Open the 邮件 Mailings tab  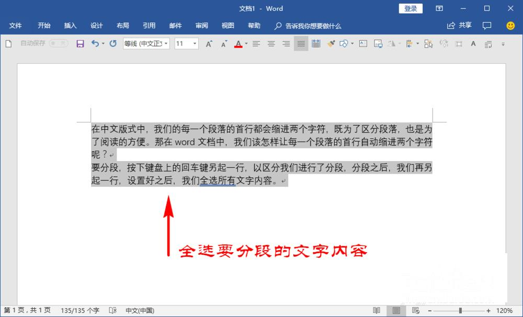[175, 26]
